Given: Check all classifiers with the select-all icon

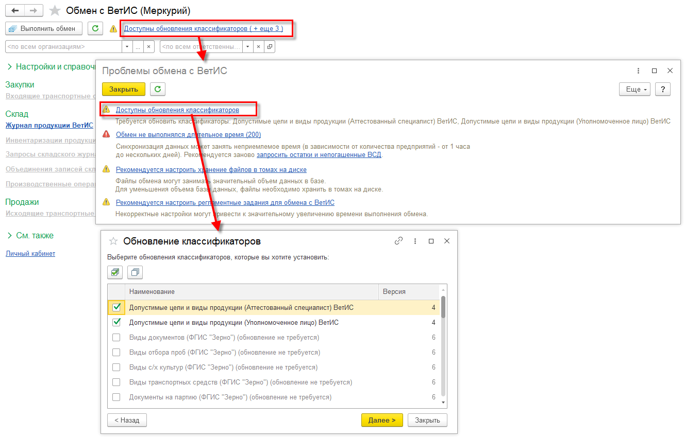Looking at the screenshot, I should [115, 272].
